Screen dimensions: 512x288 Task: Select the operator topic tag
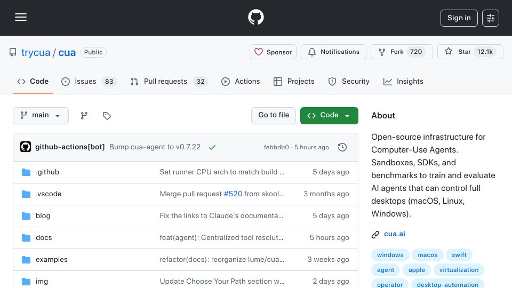[389, 283]
